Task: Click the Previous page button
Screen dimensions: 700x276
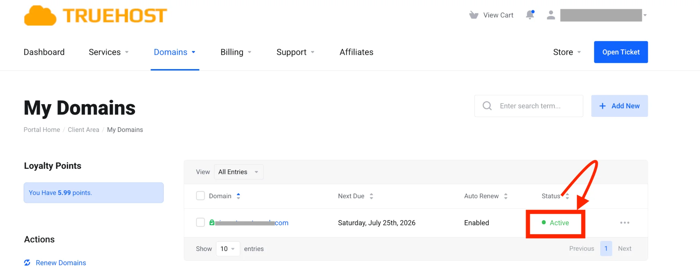Action: click(581, 249)
